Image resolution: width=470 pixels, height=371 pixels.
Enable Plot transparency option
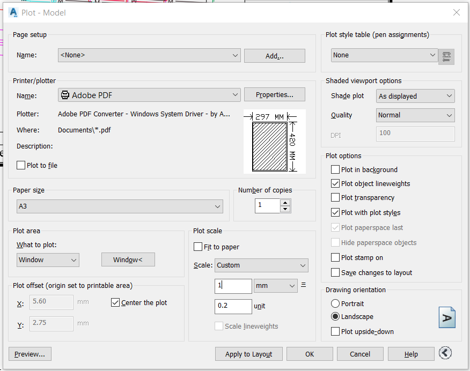pyautogui.click(x=335, y=198)
